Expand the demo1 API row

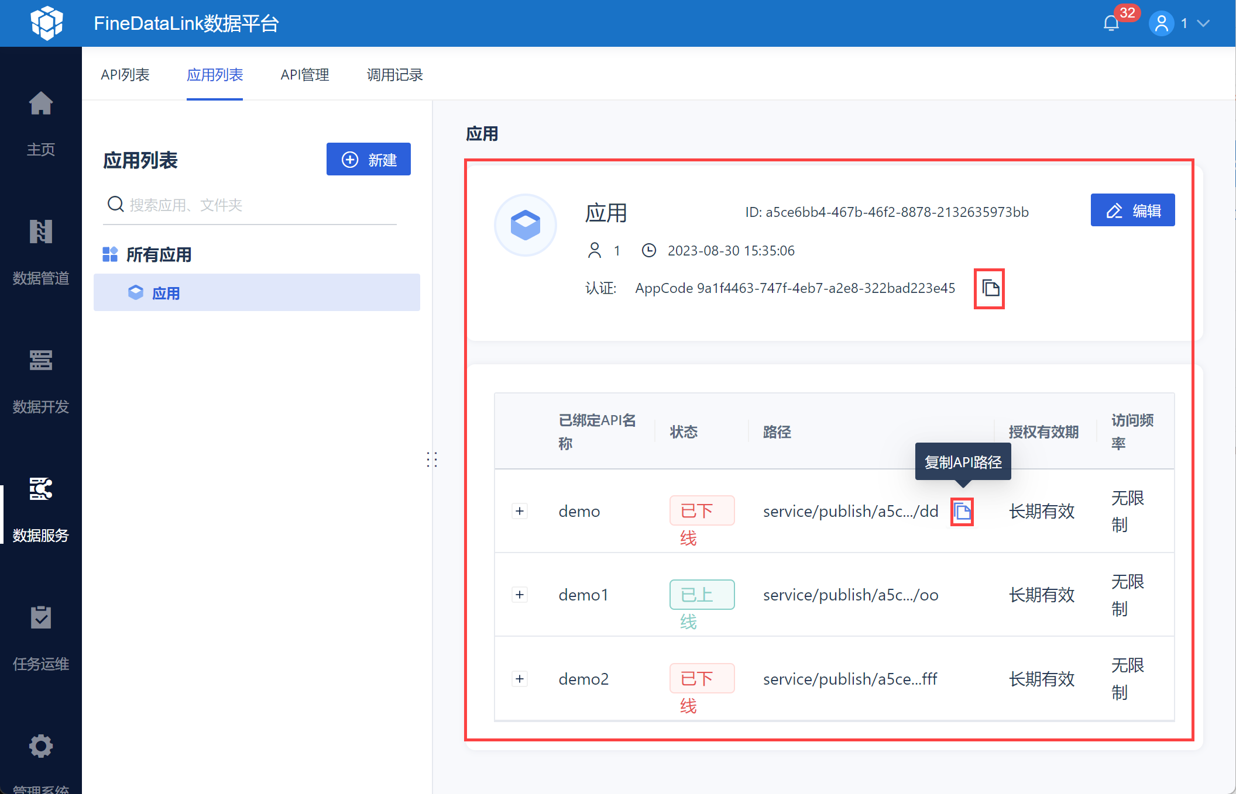(520, 595)
